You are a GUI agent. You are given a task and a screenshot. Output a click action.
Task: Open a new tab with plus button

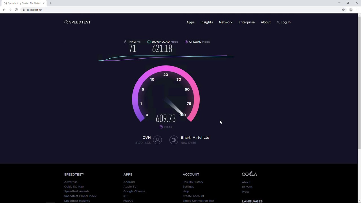click(x=51, y=3)
